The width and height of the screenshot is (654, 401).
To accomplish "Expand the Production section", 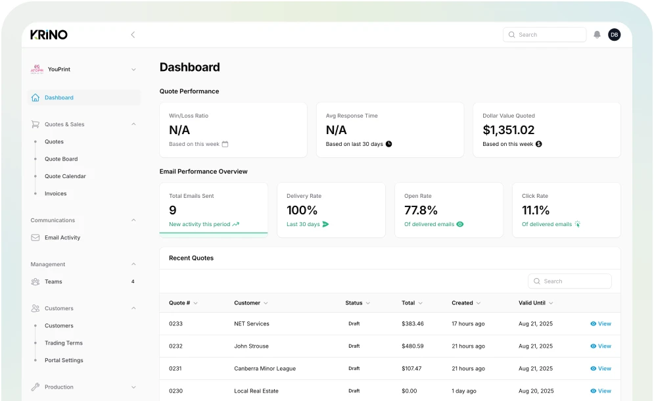I will pyautogui.click(x=133, y=387).
